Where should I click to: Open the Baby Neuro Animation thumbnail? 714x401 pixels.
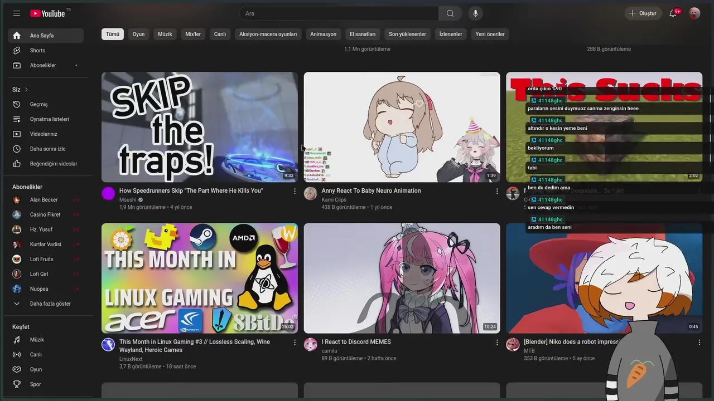coord(402,127)
